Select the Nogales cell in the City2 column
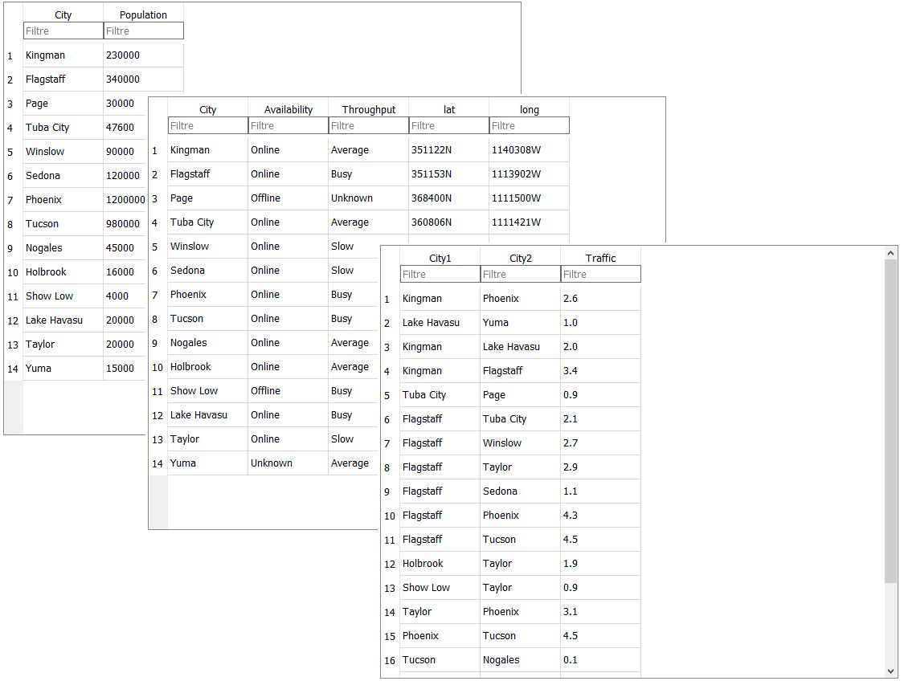Viewport: 904px width, 681px height. click(501, 660)
